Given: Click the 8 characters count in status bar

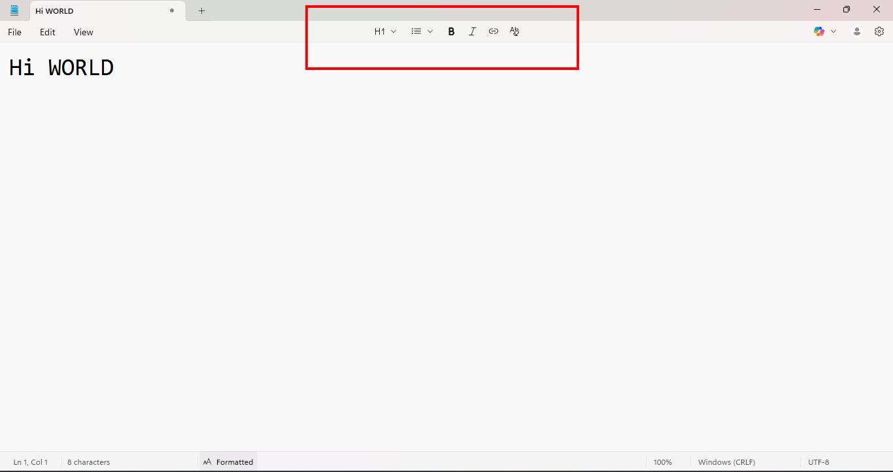Looking at the screenshot, I should click(89, 462).
